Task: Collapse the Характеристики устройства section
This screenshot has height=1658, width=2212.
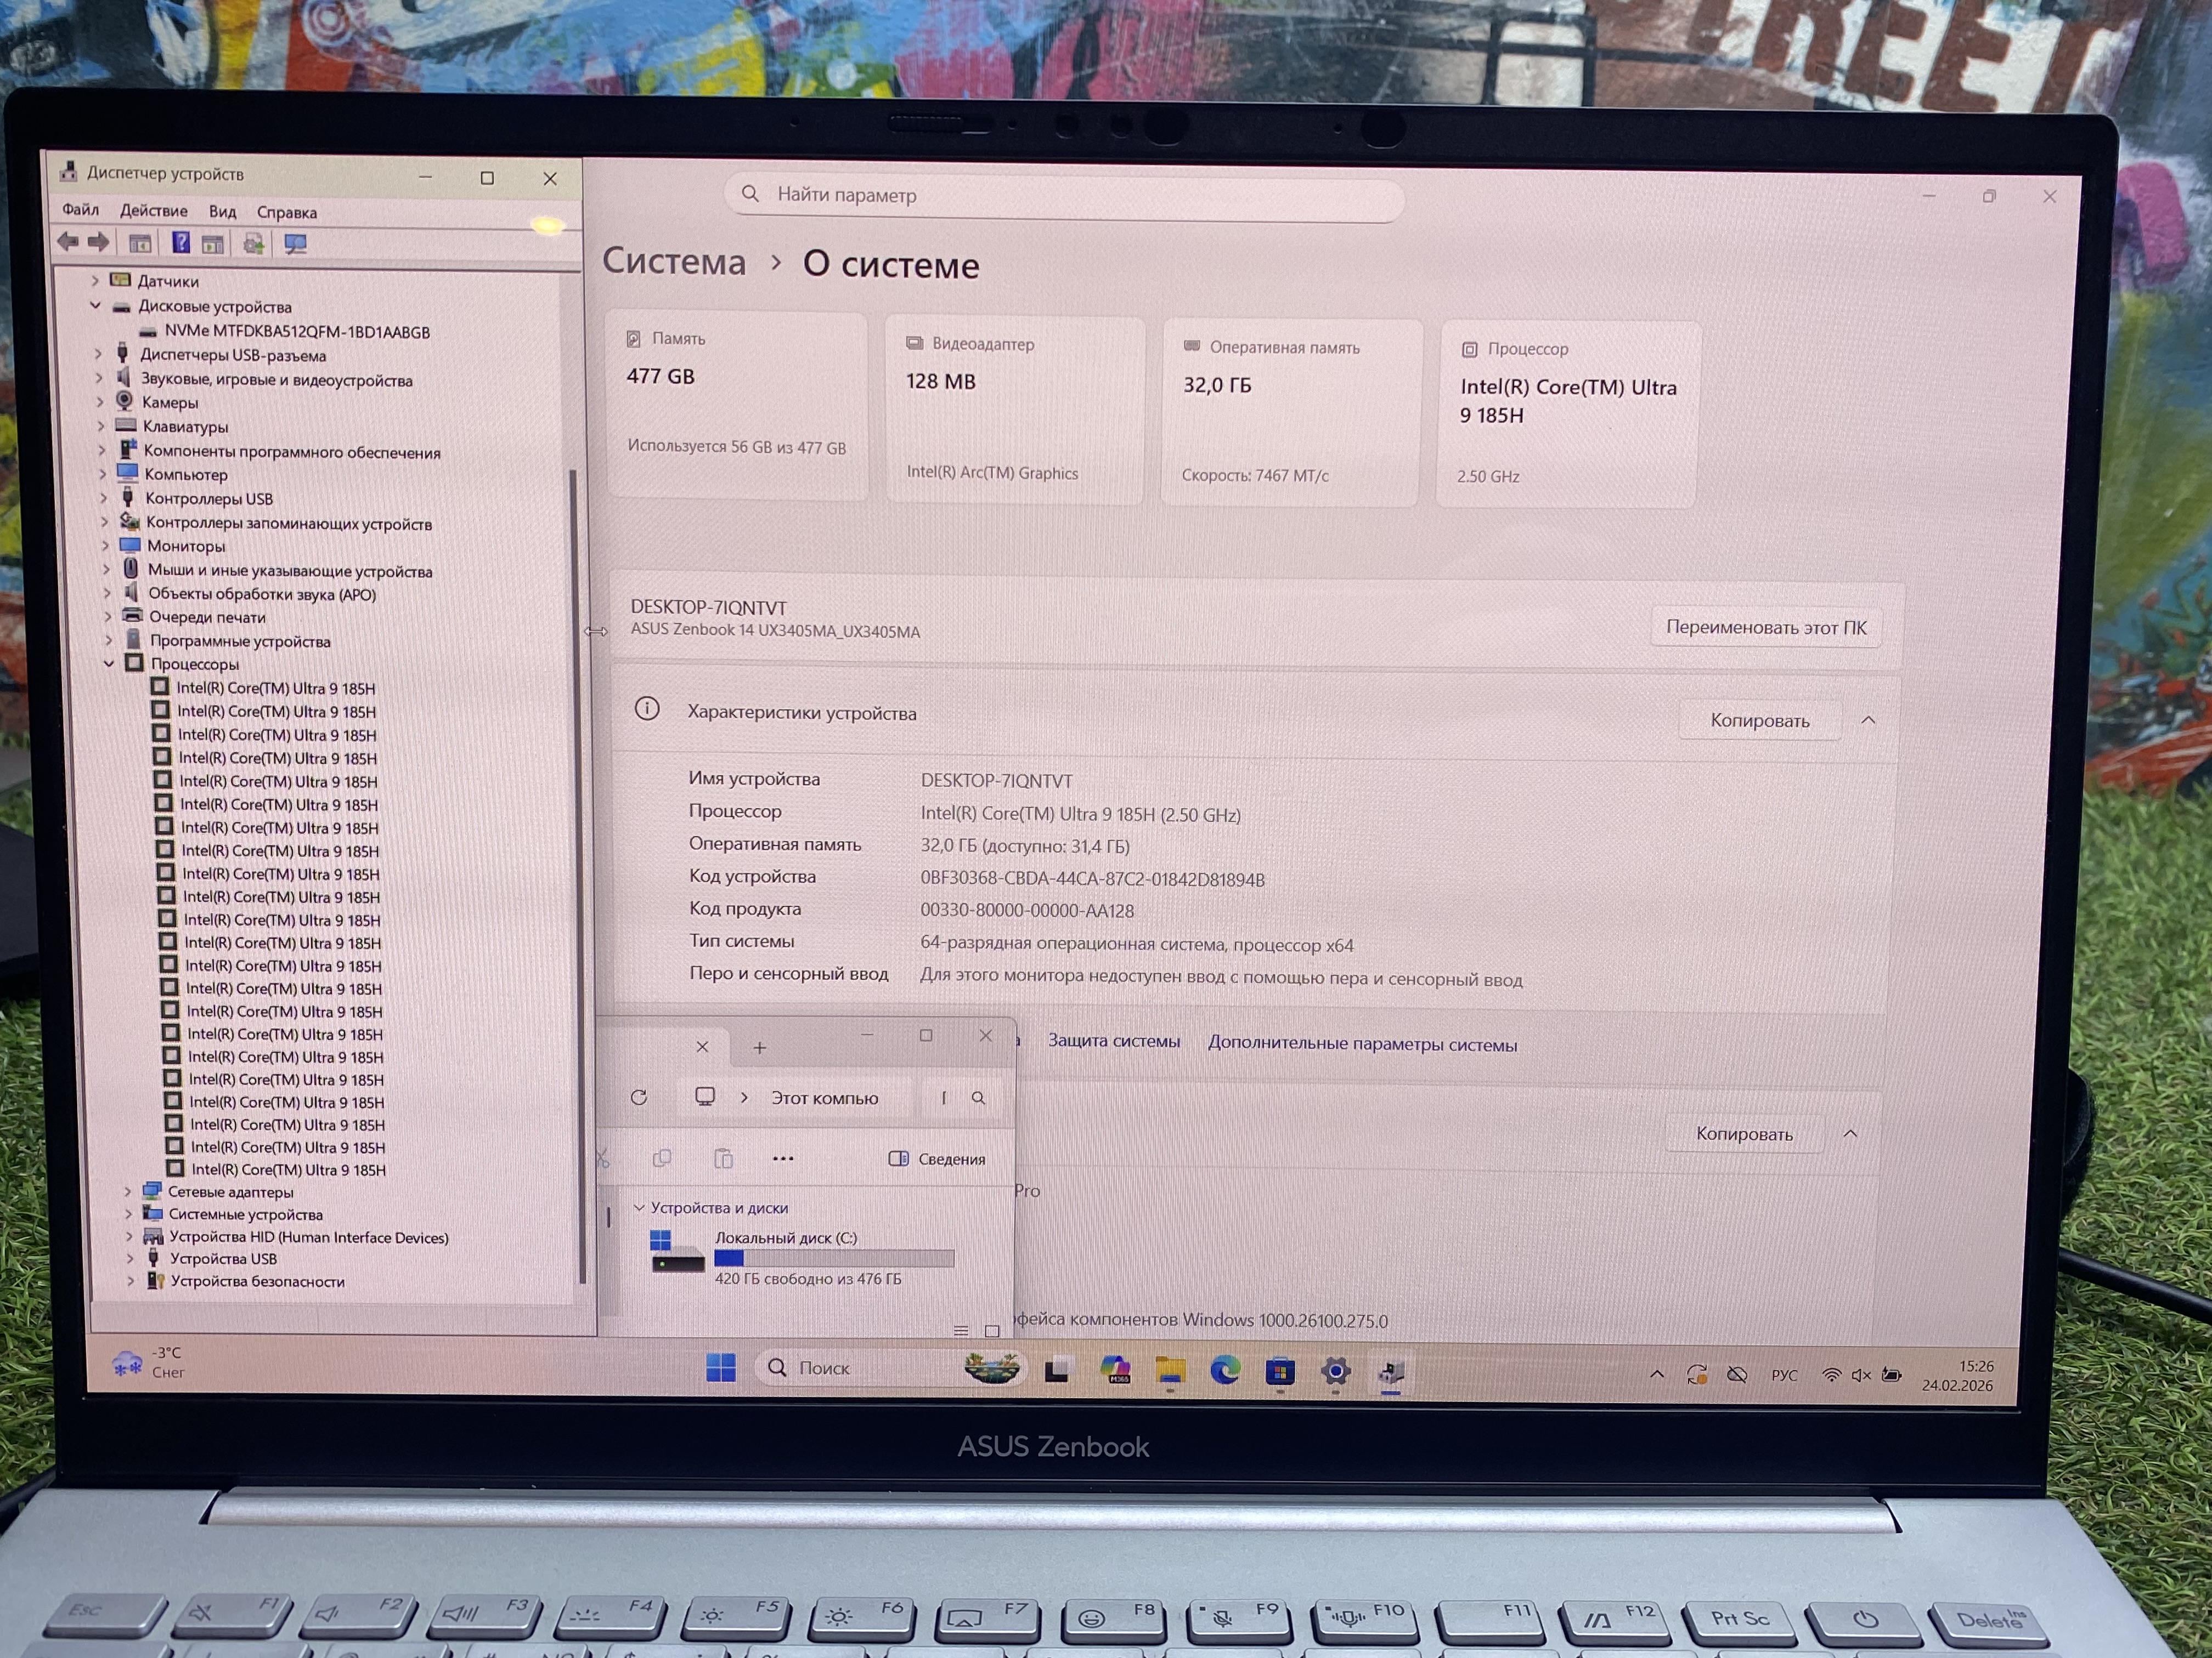Action: click(x=1868, y=720)
